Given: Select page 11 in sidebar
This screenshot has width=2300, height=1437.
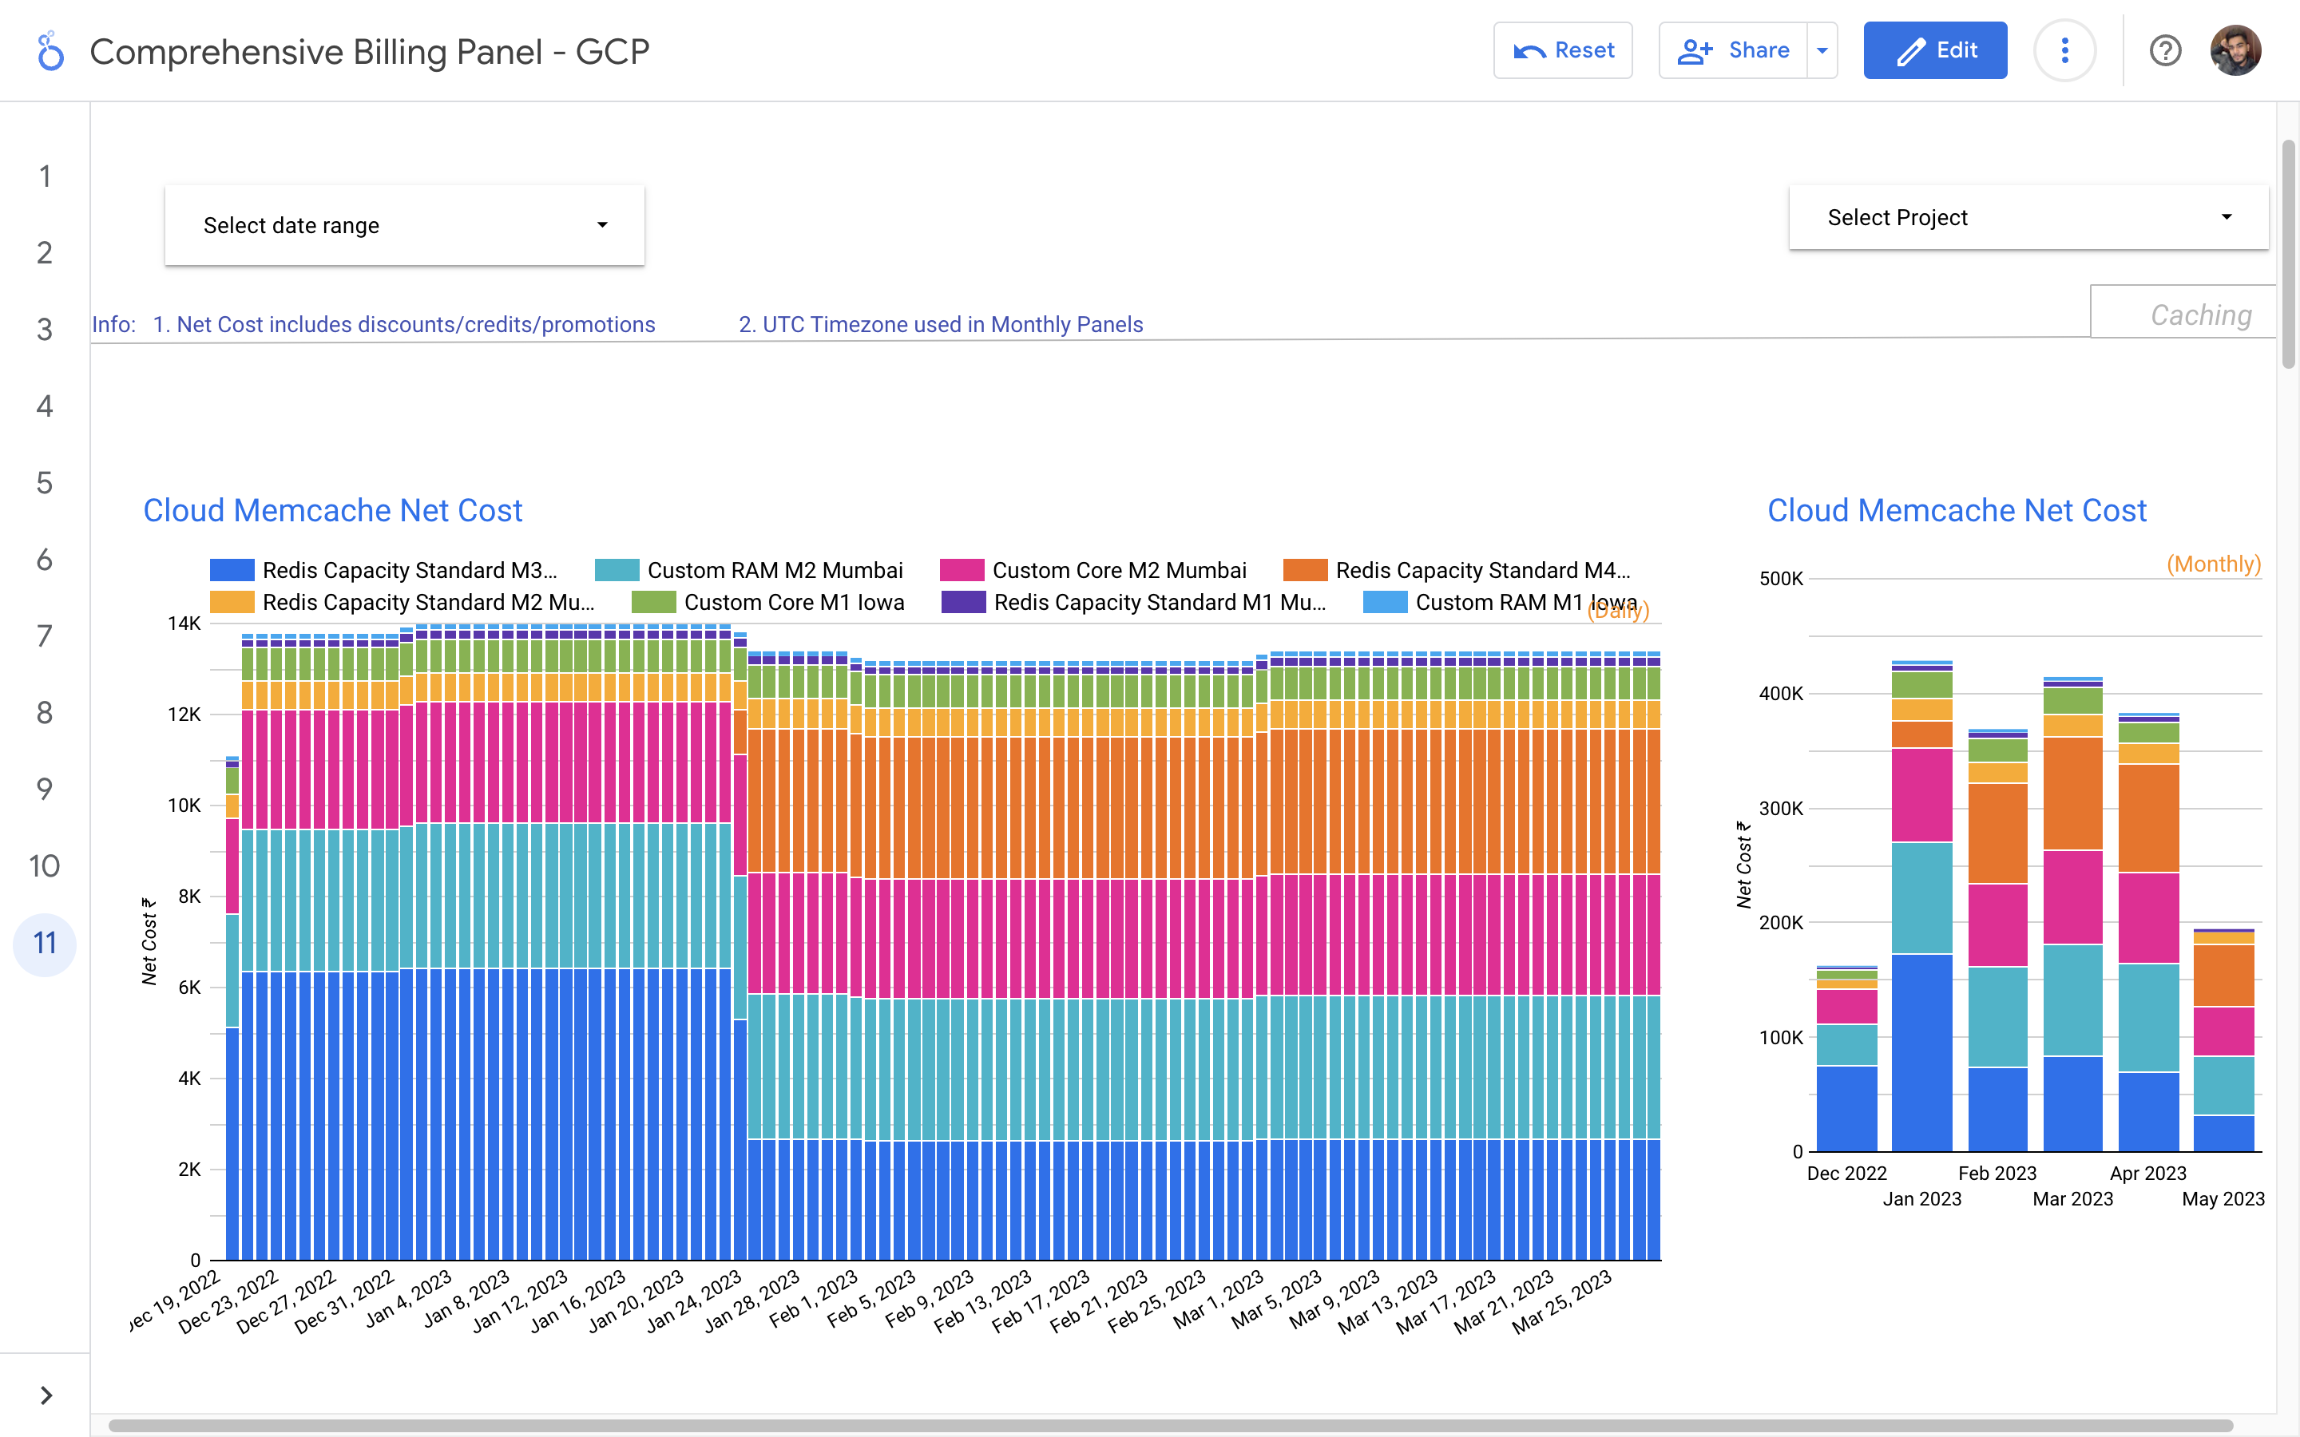Looking at the screenshot, I should [x=45, y=943].
